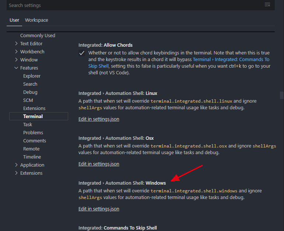284x231 pixels.
Task: Expand the Window settings section
Action: 16,60
